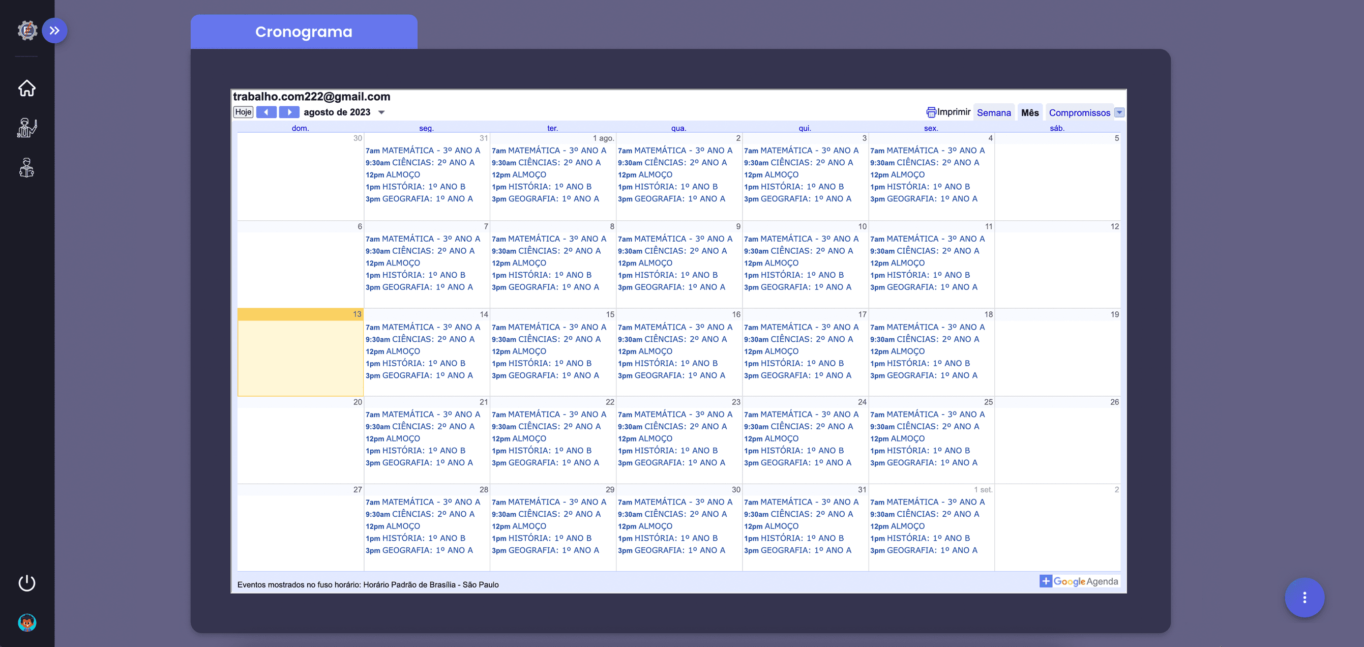Click the fox user avatar

pos(26,623)
